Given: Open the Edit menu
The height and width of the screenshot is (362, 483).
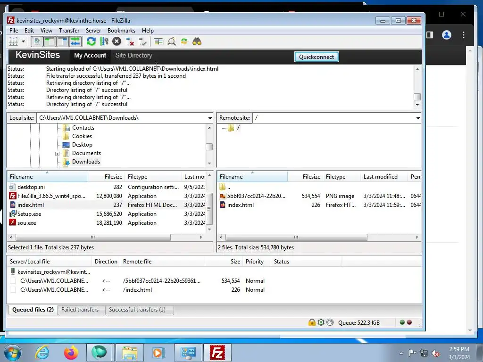Looking at the screenshot, I should [29, 31].
